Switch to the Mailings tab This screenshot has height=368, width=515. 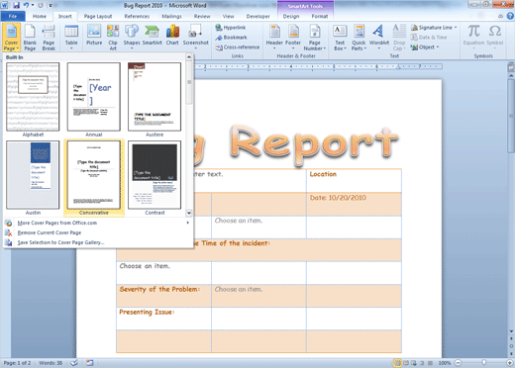[x=171, y=16]
